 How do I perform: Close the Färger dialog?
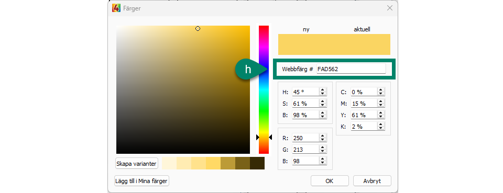(x=389, y=8)
